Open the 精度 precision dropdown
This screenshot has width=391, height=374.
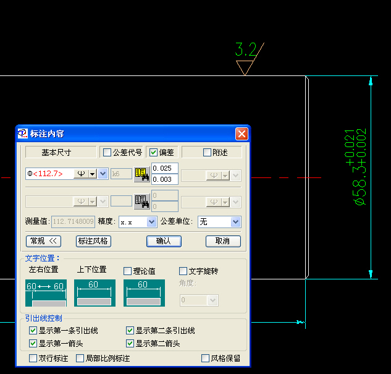tap(151, 222)
